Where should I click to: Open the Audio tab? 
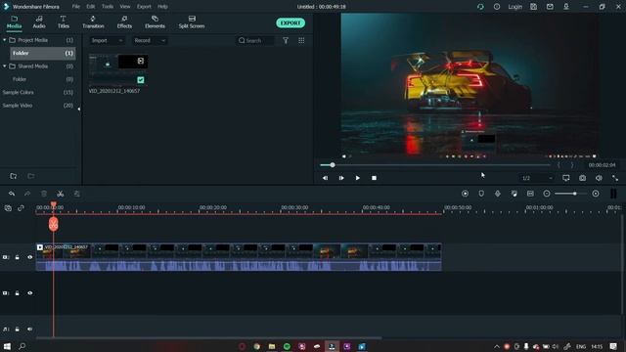coord(39,22)
